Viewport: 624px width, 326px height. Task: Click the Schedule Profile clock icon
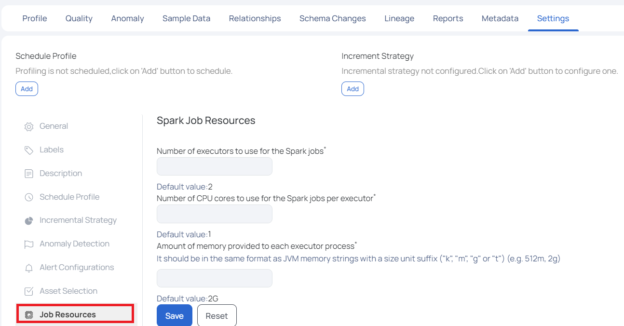[x=29, y=197]
